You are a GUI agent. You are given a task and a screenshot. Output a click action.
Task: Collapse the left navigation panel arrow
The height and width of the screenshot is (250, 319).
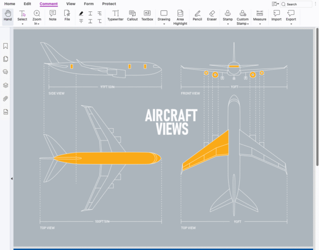[x=11, y=178]
